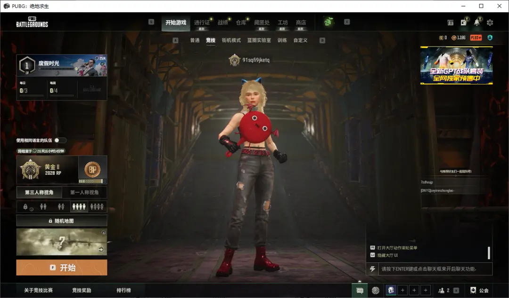Open the 仓库 inventory tab
509x298 pixels.
point(241,23)
